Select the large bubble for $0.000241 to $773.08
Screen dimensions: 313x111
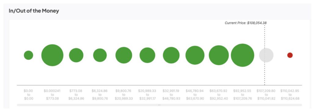(x=52, y=55)
